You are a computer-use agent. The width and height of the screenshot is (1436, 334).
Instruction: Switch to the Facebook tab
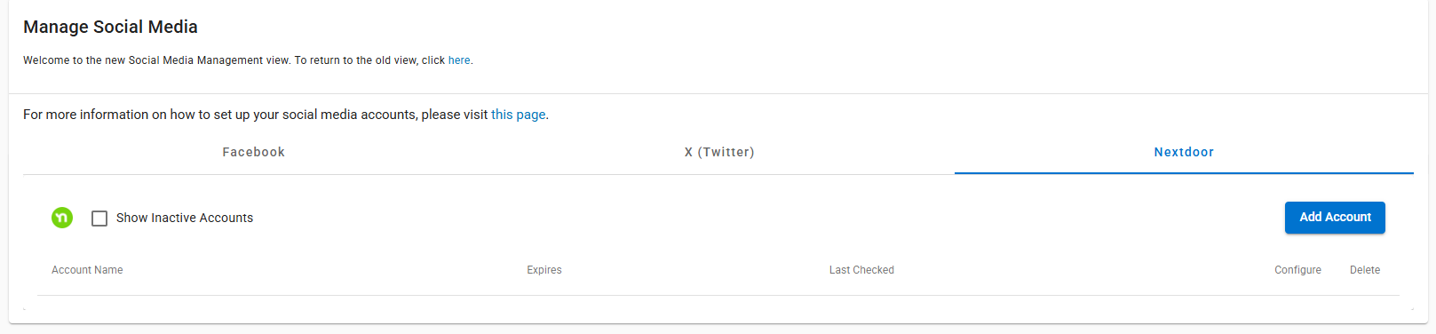point(254,152)
